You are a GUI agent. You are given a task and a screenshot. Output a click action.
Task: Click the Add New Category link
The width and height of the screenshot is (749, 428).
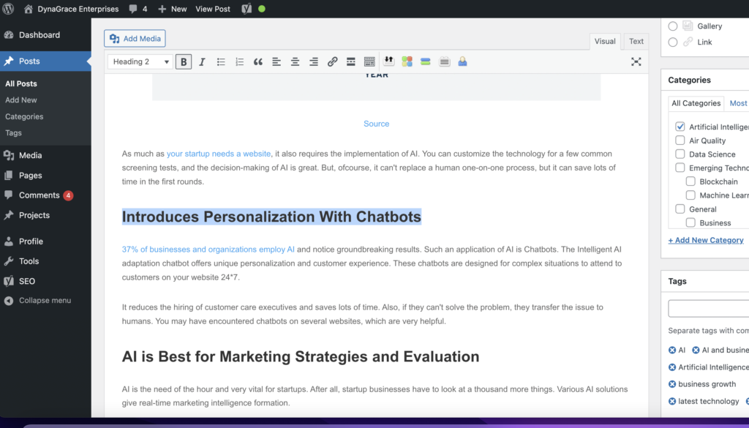pos(706,240)
